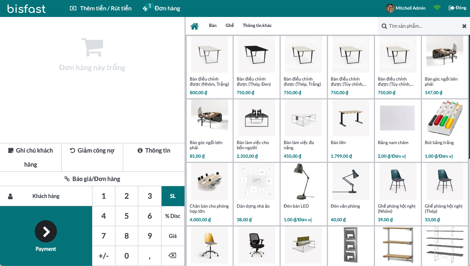Click the magnifier icon in search box
This screenshot has width=470, height=266.
384,26
